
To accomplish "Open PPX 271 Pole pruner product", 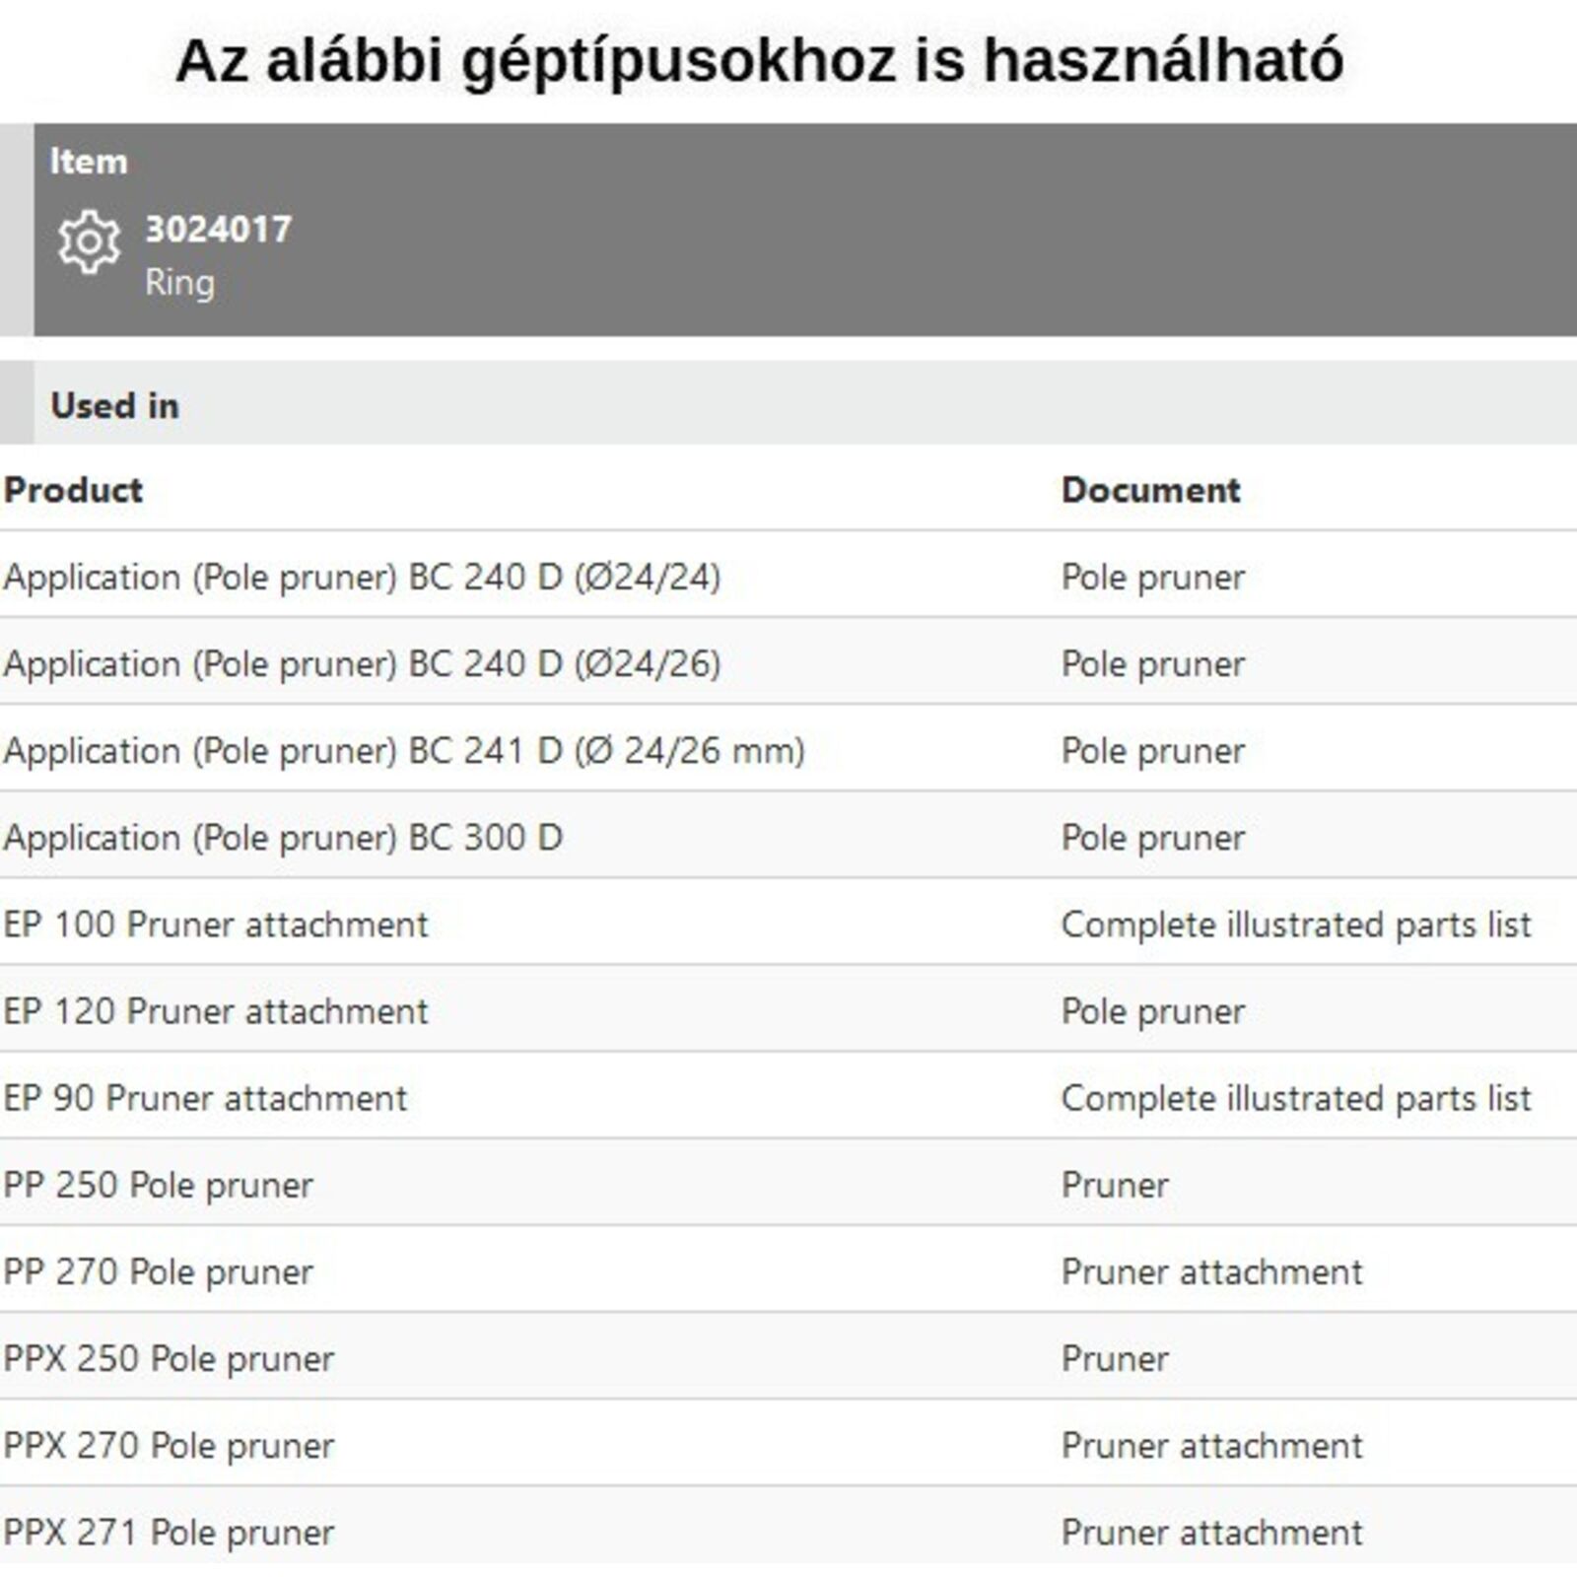I will tap(169, 1533).
